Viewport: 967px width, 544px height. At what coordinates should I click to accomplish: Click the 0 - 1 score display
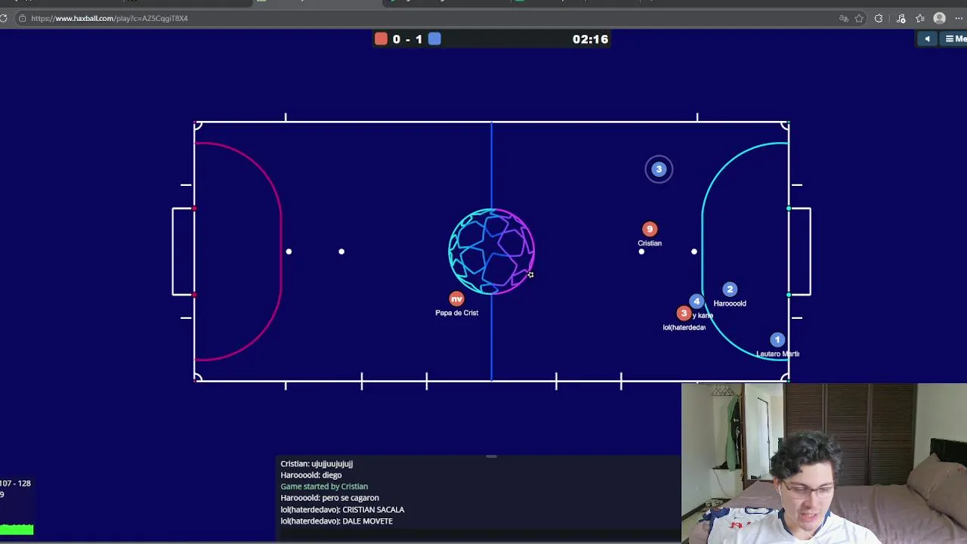tap(407, 39)
